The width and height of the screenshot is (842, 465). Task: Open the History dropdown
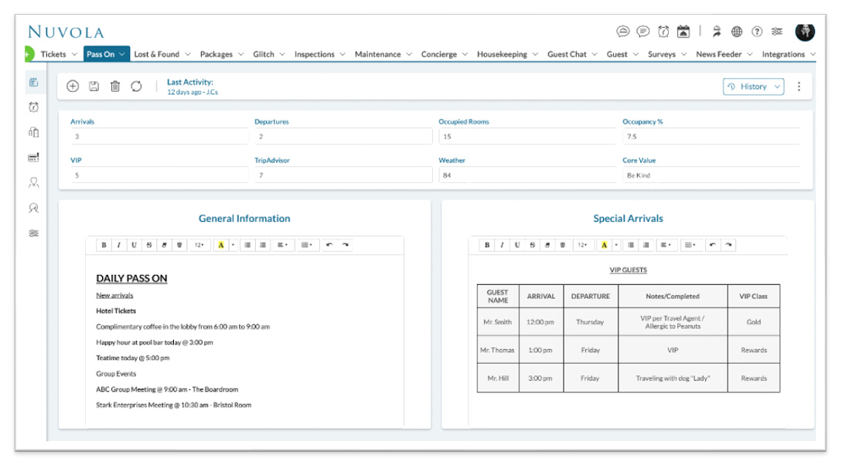753,87
